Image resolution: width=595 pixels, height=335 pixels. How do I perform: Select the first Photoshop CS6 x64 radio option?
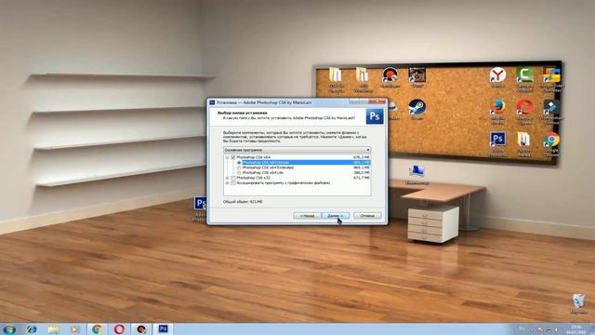[239, 163]
